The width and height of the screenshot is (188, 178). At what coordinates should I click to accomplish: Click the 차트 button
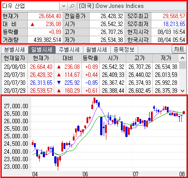pos(179,49)
